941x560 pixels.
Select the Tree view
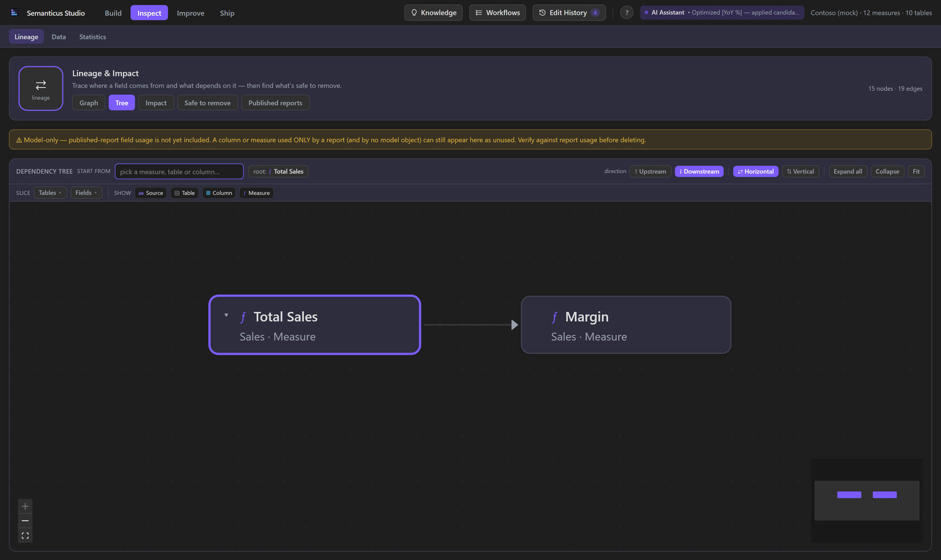122,102
